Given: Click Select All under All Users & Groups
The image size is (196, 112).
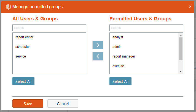Looking at the screenshot, I should point(23,81).
